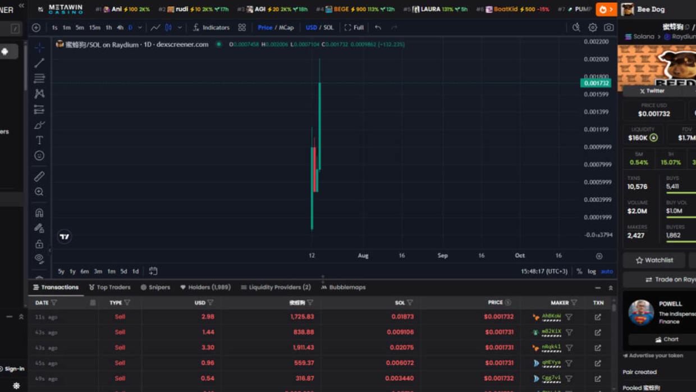Viewport: 696px width, 392px height.
Task: Set chart range to 6m
Action: click(84, 271)
